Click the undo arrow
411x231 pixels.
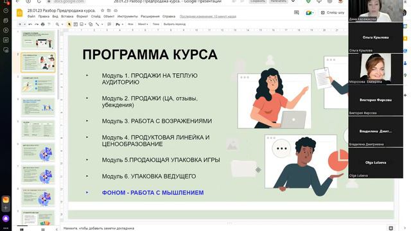point(30,24)
